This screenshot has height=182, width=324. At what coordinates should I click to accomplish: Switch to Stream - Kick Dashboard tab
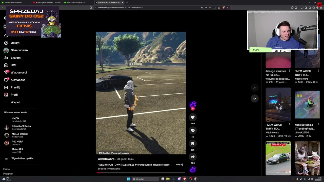(x=15, y=3)
